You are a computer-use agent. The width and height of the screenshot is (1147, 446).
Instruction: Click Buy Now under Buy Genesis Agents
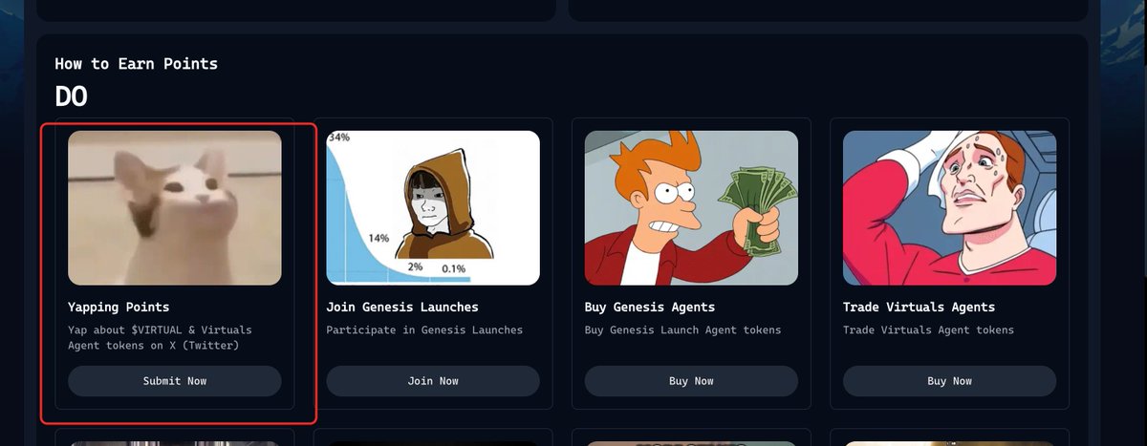click(691, 381)
